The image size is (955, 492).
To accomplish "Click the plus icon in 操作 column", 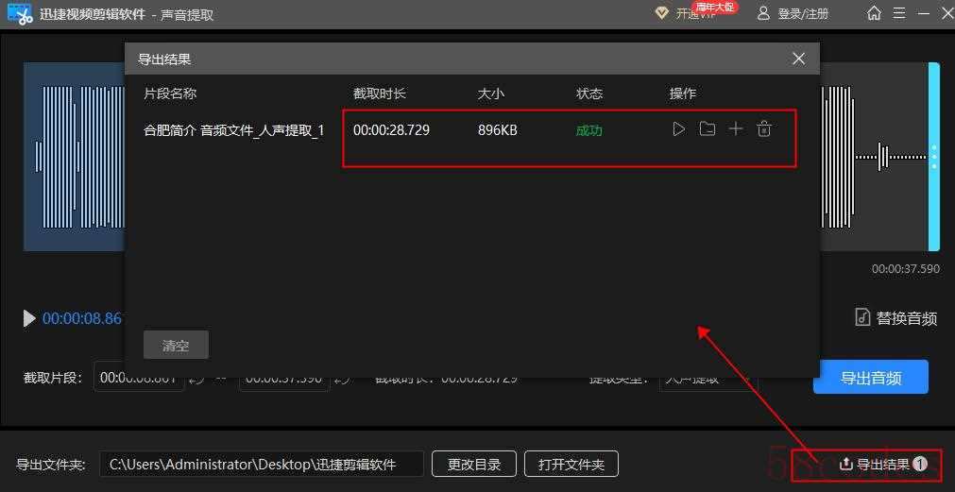I will pos(735,129).
